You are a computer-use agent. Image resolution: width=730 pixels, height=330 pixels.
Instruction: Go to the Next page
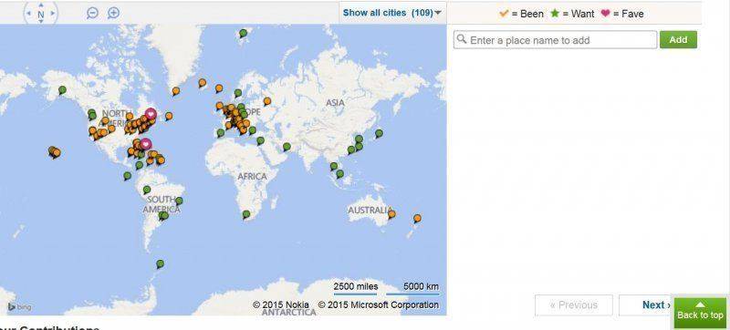(656, 304)
